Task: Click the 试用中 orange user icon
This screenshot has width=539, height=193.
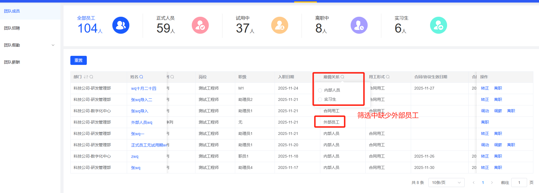Action: [280, 25]
